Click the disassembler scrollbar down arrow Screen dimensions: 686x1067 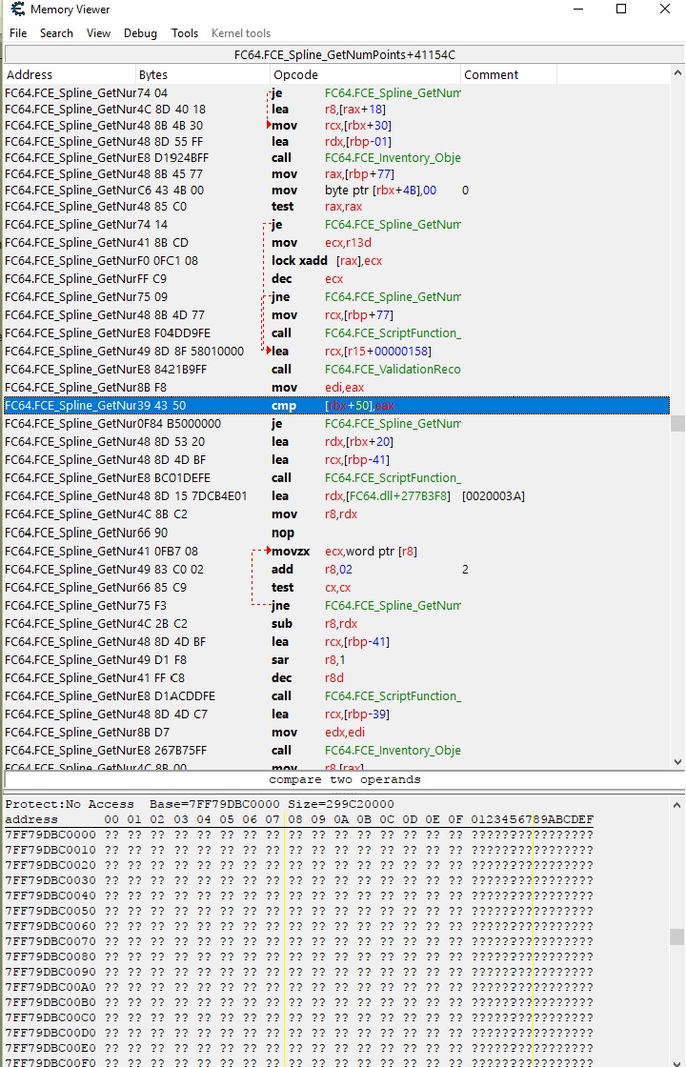point(677,762)
